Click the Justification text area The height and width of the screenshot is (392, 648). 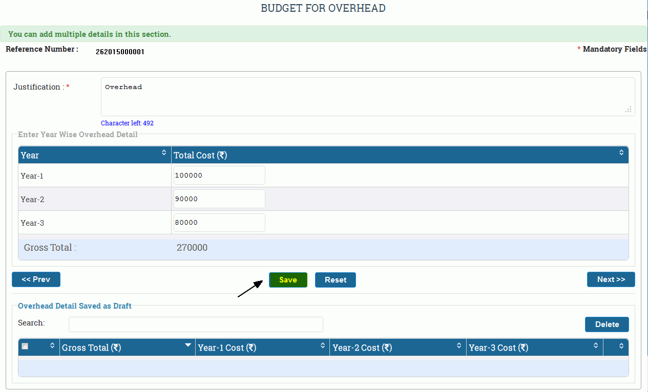pyautogui.click(x=367, y=97)
